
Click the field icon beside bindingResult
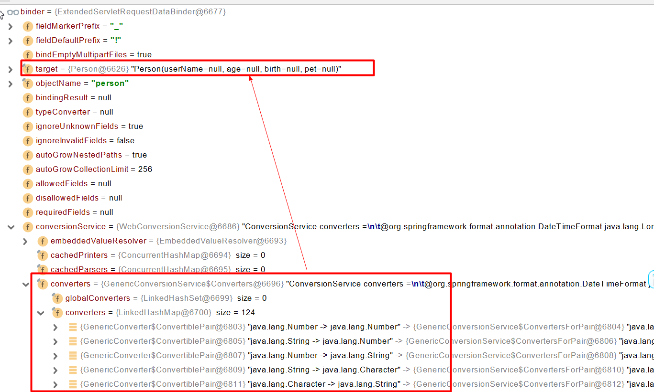pos(28,98)
